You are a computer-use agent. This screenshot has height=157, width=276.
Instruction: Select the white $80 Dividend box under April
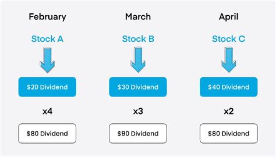pyautogui.click(x=228, y=133)
